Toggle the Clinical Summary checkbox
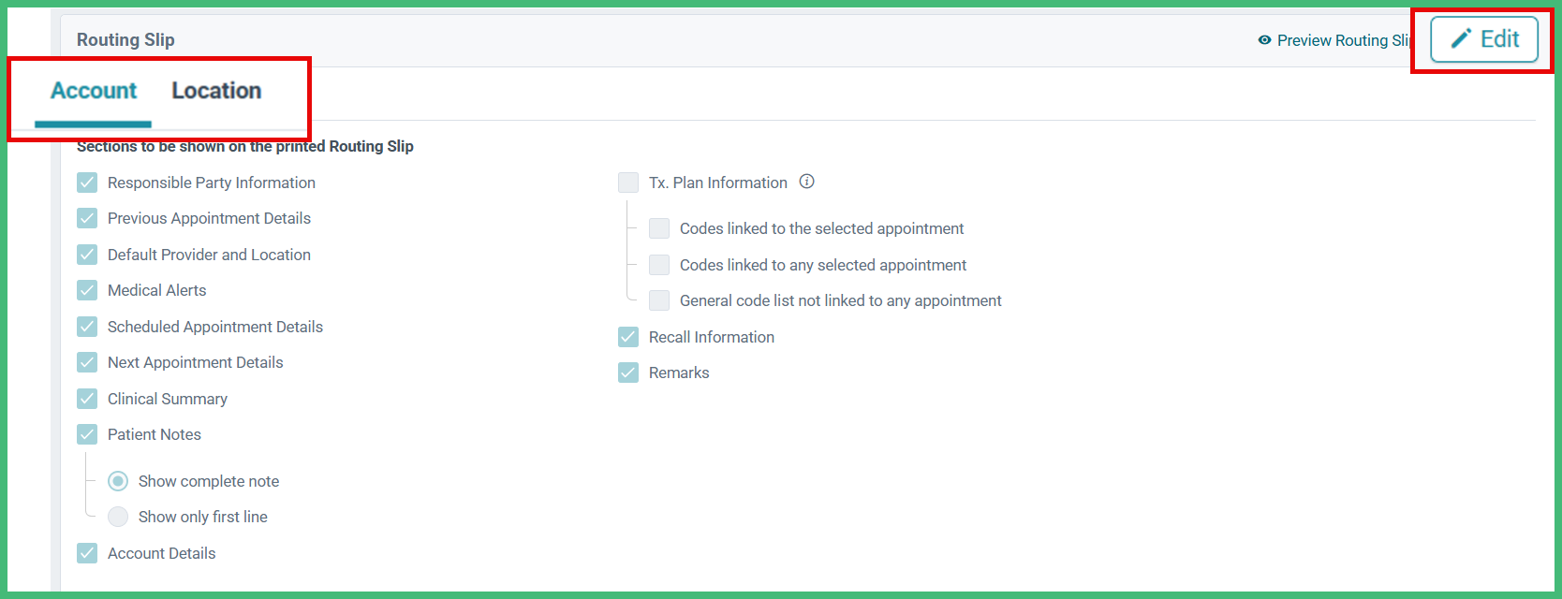Image resolution: width=1562 pixels, height=599 pixels. (x=86, y=398)
